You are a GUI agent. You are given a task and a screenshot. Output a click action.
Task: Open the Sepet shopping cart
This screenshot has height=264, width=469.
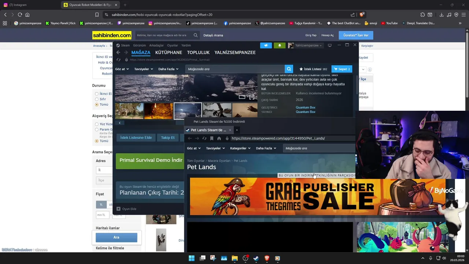pos(342,69)
